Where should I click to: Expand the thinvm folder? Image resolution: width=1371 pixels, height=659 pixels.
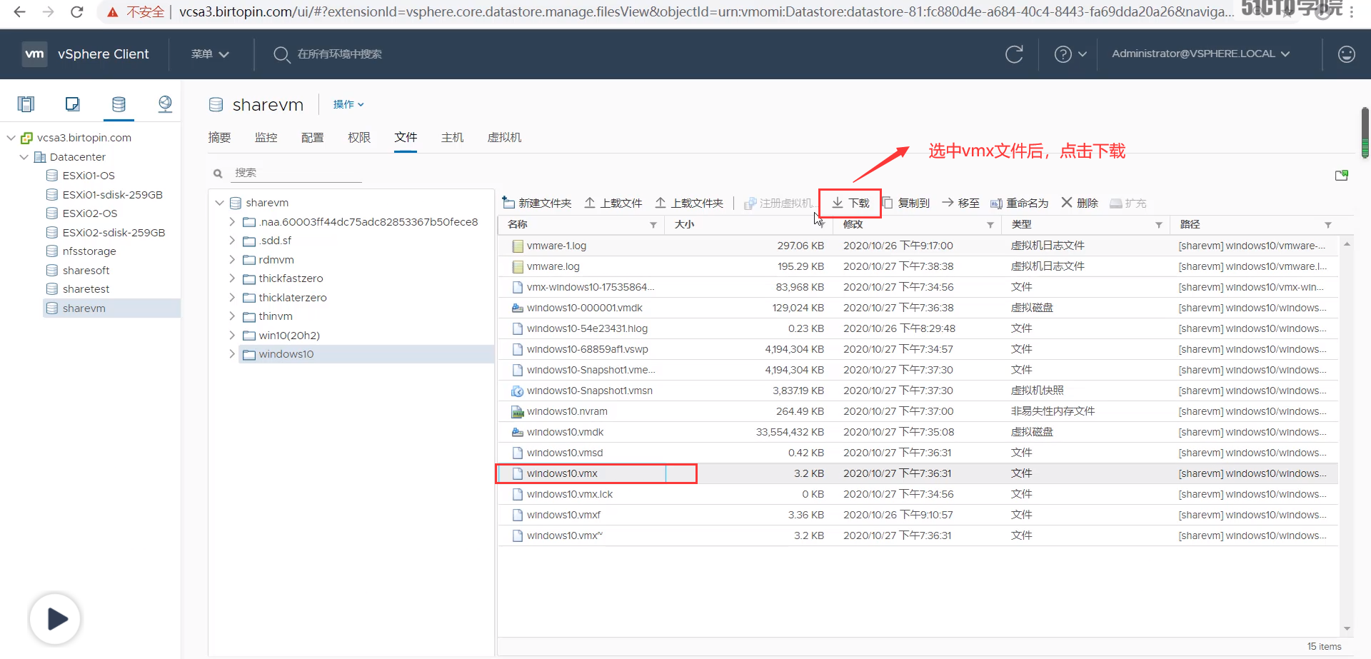coord(232,316)
